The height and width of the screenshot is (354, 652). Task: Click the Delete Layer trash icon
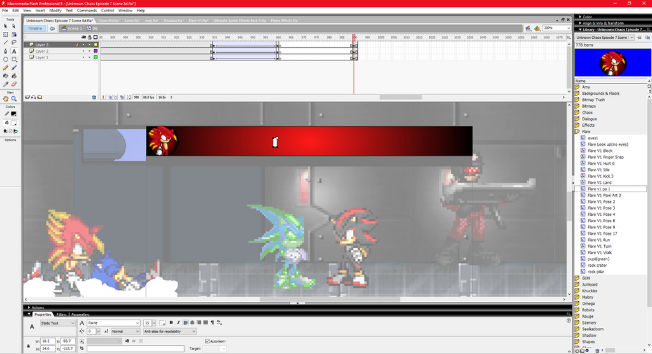94,97
